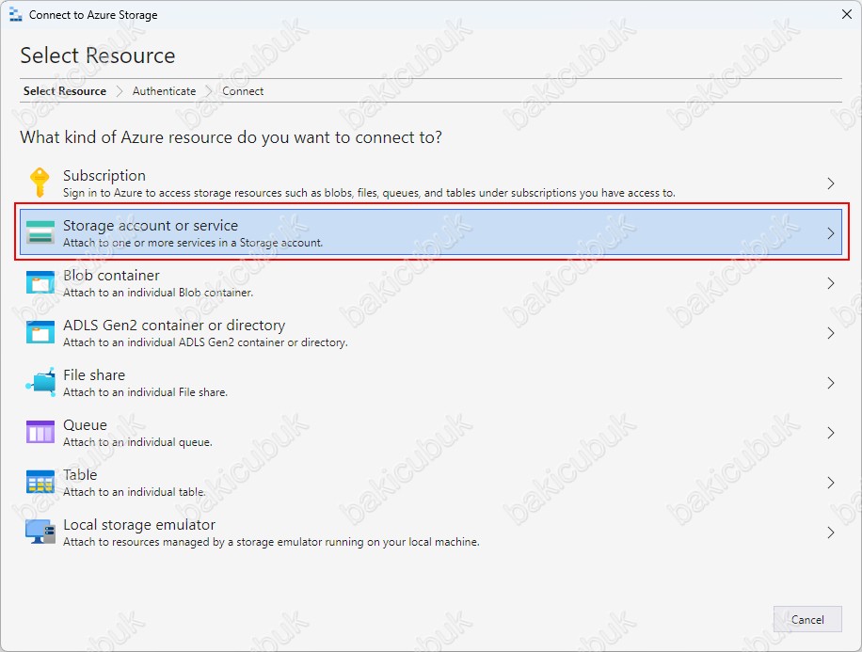Select the Blob container icon
862x652 pixels.
[x=40, y=282]
